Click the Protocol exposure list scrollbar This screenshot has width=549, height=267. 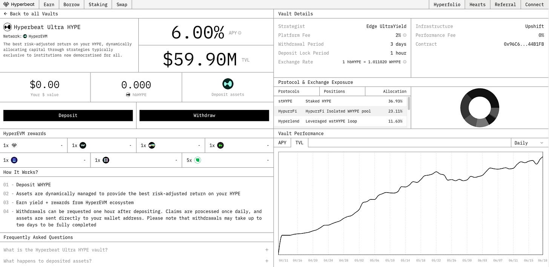(x=409, y=103)
